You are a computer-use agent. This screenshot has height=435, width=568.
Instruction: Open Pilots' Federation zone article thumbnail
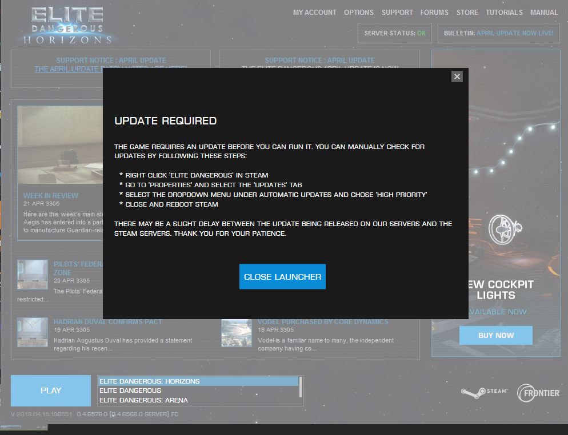click(x=33, y=275)
